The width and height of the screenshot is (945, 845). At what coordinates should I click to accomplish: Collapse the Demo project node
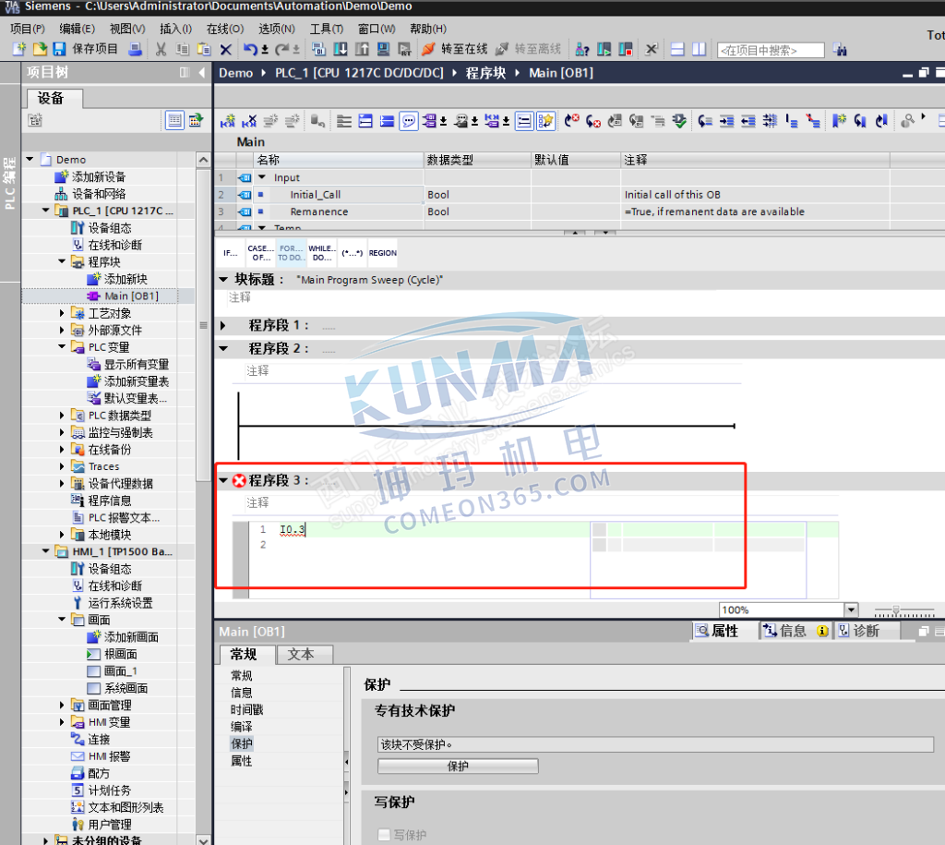[x=30, y=159]
